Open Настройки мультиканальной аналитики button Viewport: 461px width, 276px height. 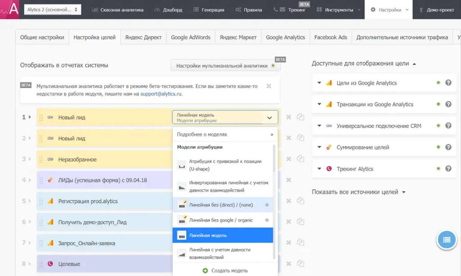tap(226, 66)
